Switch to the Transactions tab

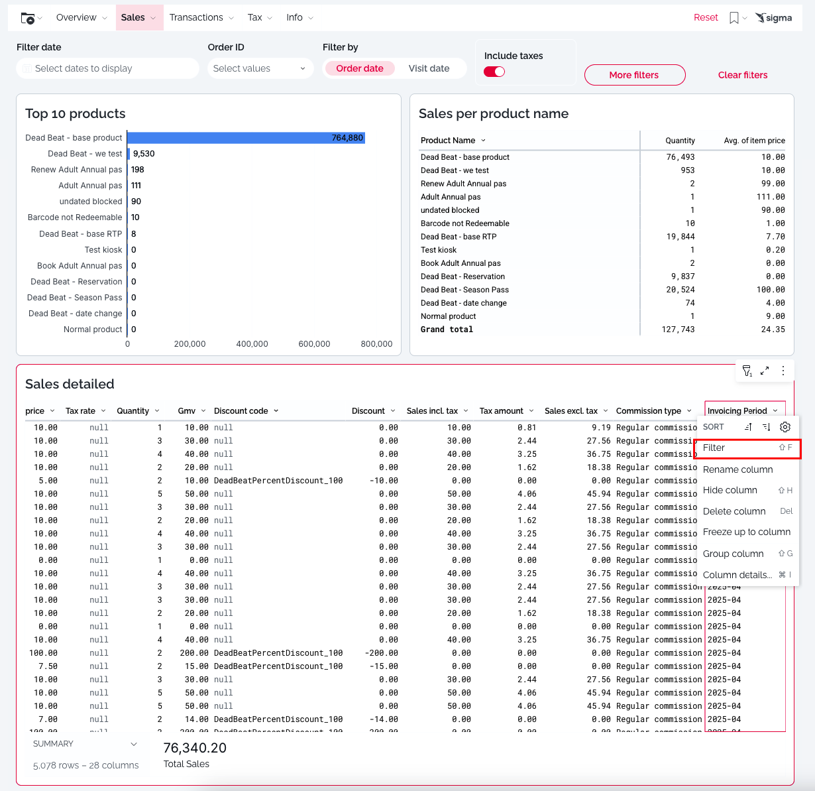[x=196, y=17]
